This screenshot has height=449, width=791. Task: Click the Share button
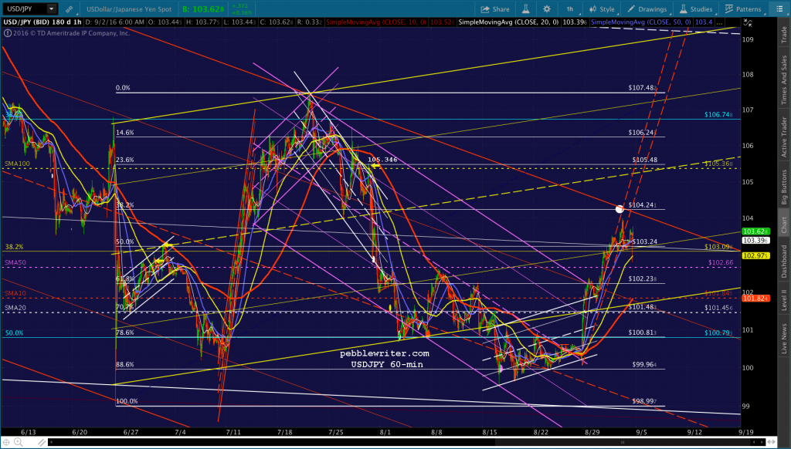495,9
